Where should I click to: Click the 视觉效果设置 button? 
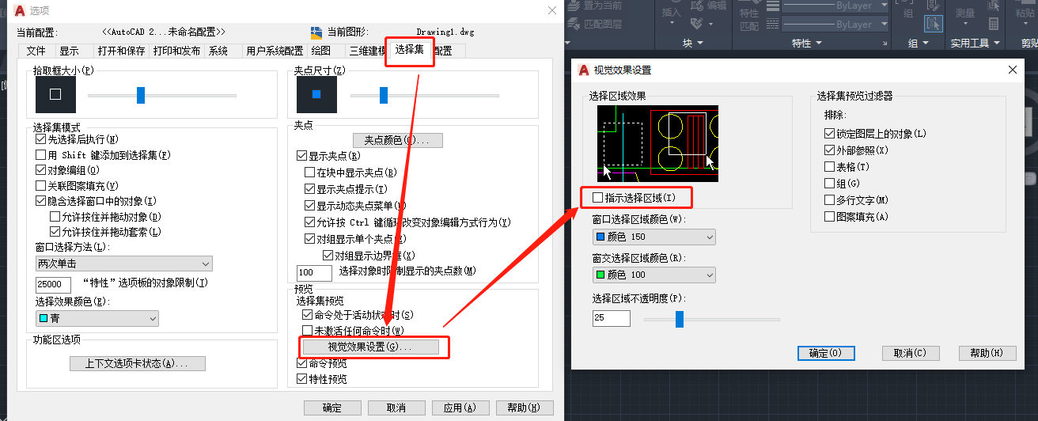click(370, 347)
